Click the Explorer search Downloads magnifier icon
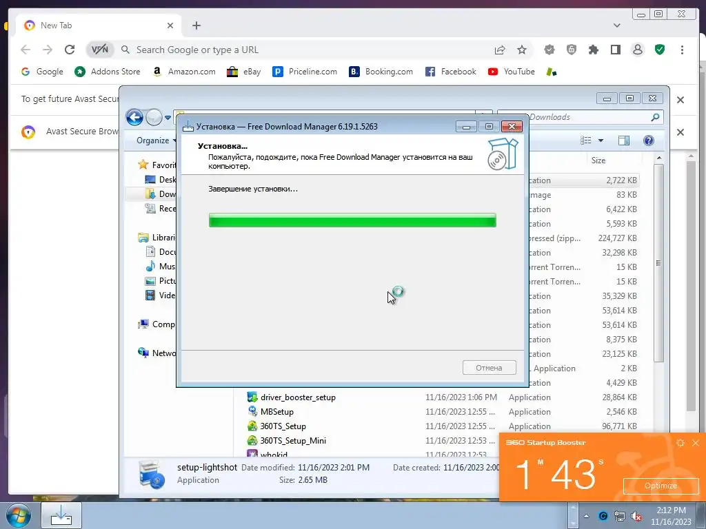The height and width of the screenshot is (529, 706). pos(655,117)
